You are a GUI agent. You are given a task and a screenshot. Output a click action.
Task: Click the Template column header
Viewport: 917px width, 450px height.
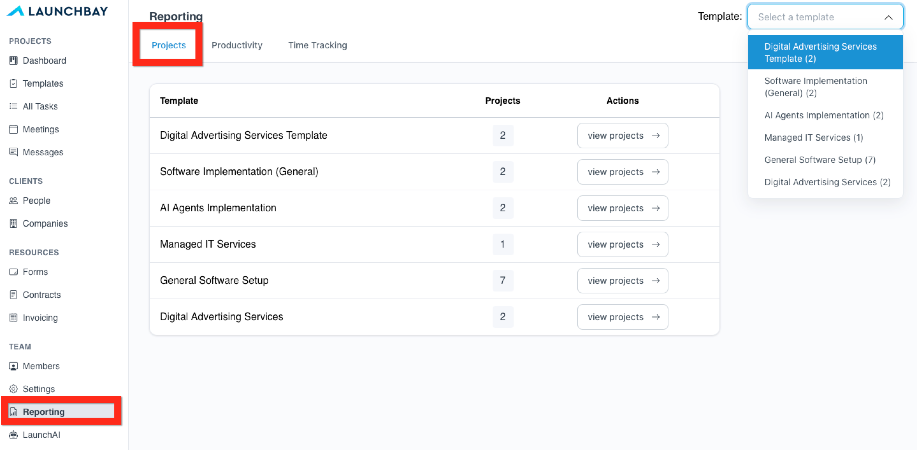pyautogui.click(x=179, y=101)
